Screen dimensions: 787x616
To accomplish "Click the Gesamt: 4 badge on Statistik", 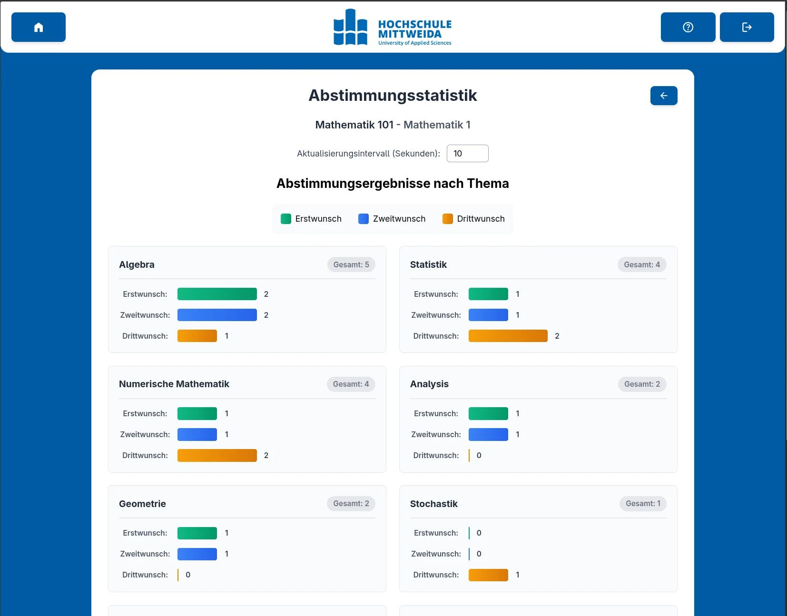I will pos(641,264).
